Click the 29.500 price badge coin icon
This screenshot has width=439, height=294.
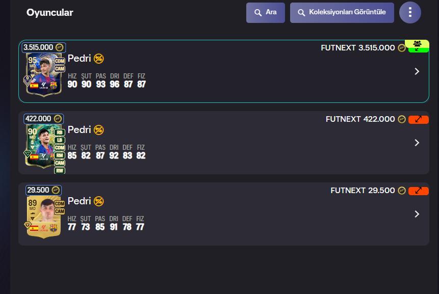coord(56,190)
